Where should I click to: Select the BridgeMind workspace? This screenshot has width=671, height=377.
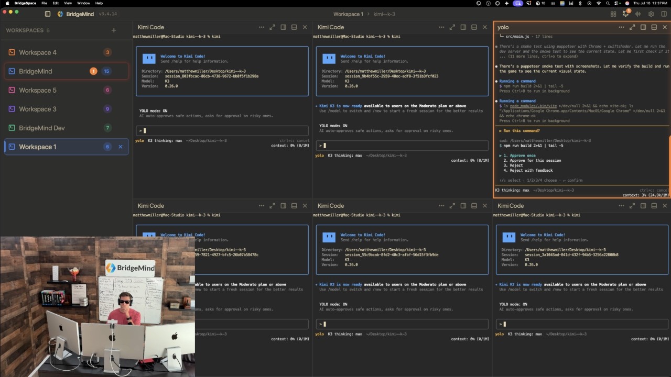[x=66, y=71]
